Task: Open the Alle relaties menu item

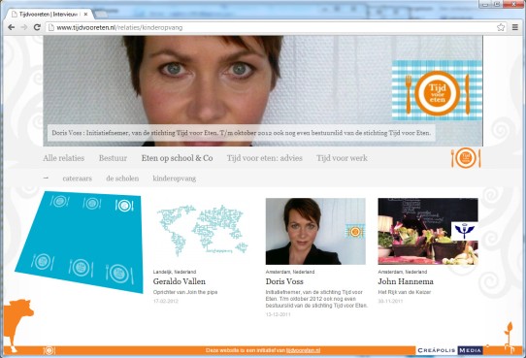Action: (64, 158)
